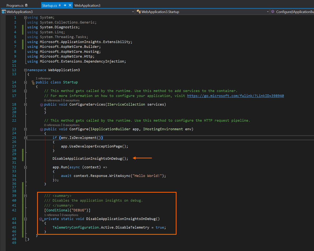Switch to the WebApplication3 tab
Screen dimensions: 314x251
click(x=87, y=5)
